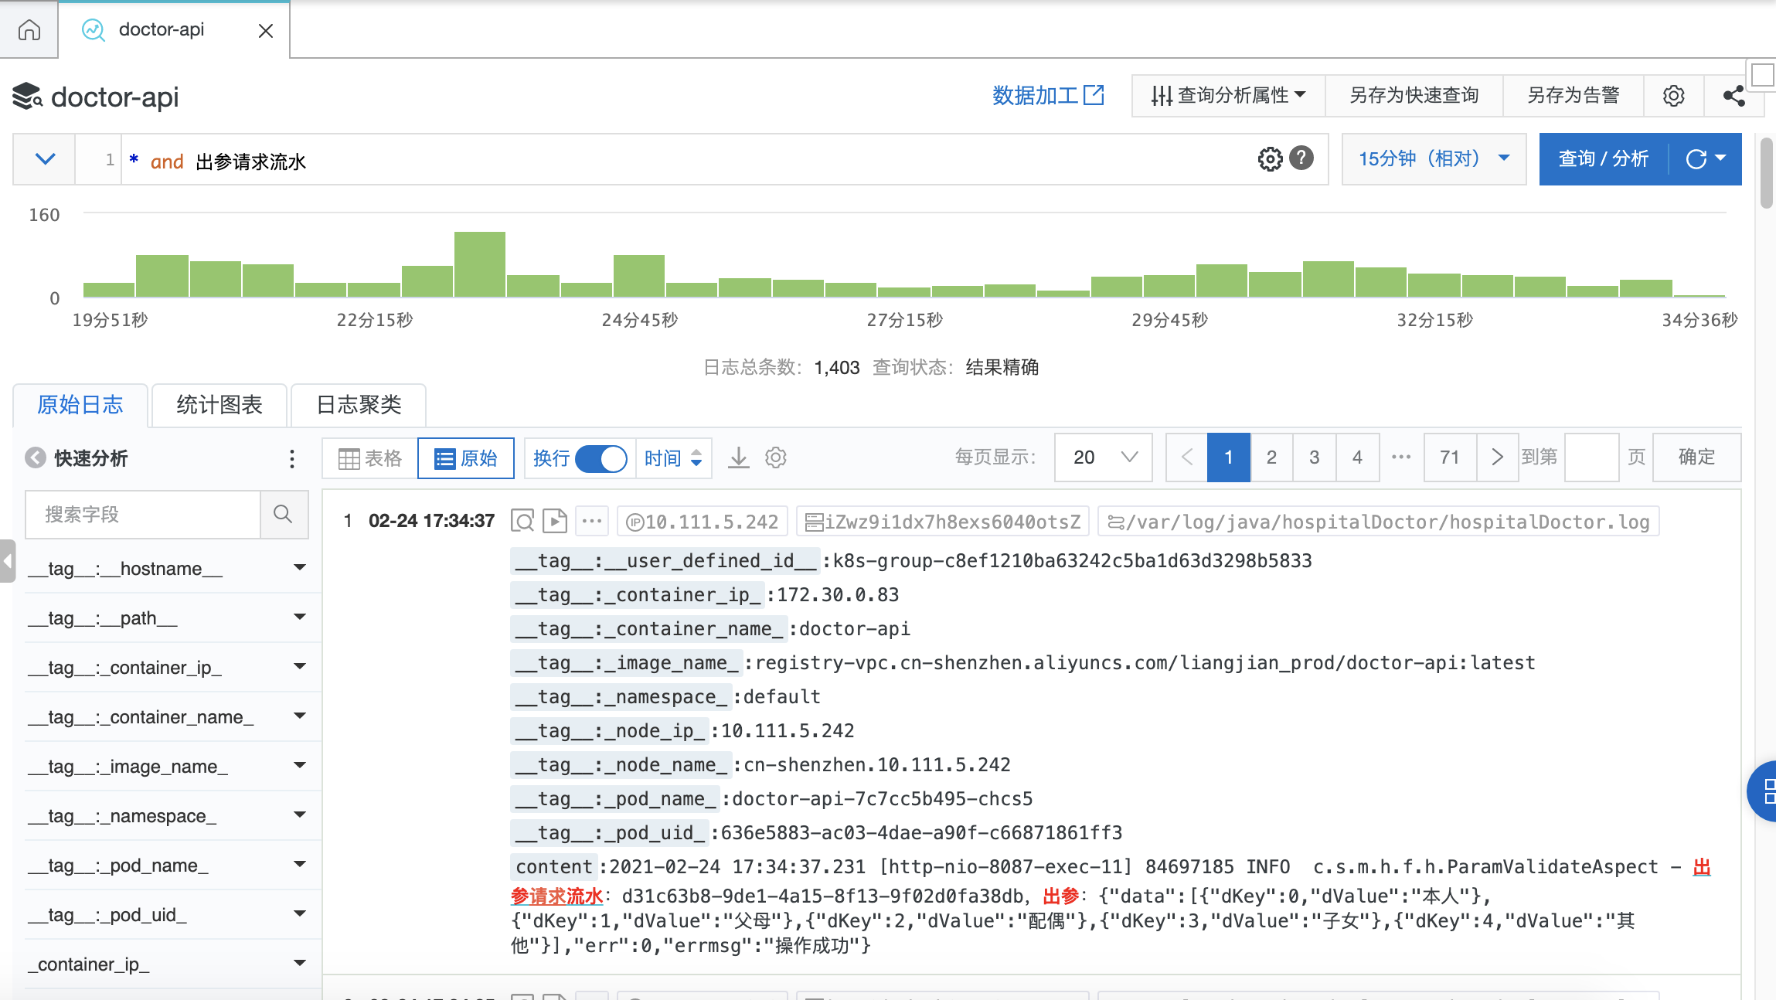Screen dimensions: 1776x1000
Task: Click the search icon in field search box
Action: pos(283,514)
